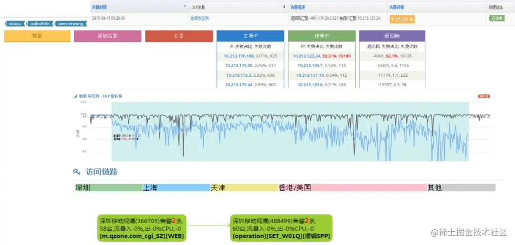The width and height of the screenshot is (515, 245).
Task: Click the 触屏发签到 - DLP指标值 chart title
Action: click(101, 96)
